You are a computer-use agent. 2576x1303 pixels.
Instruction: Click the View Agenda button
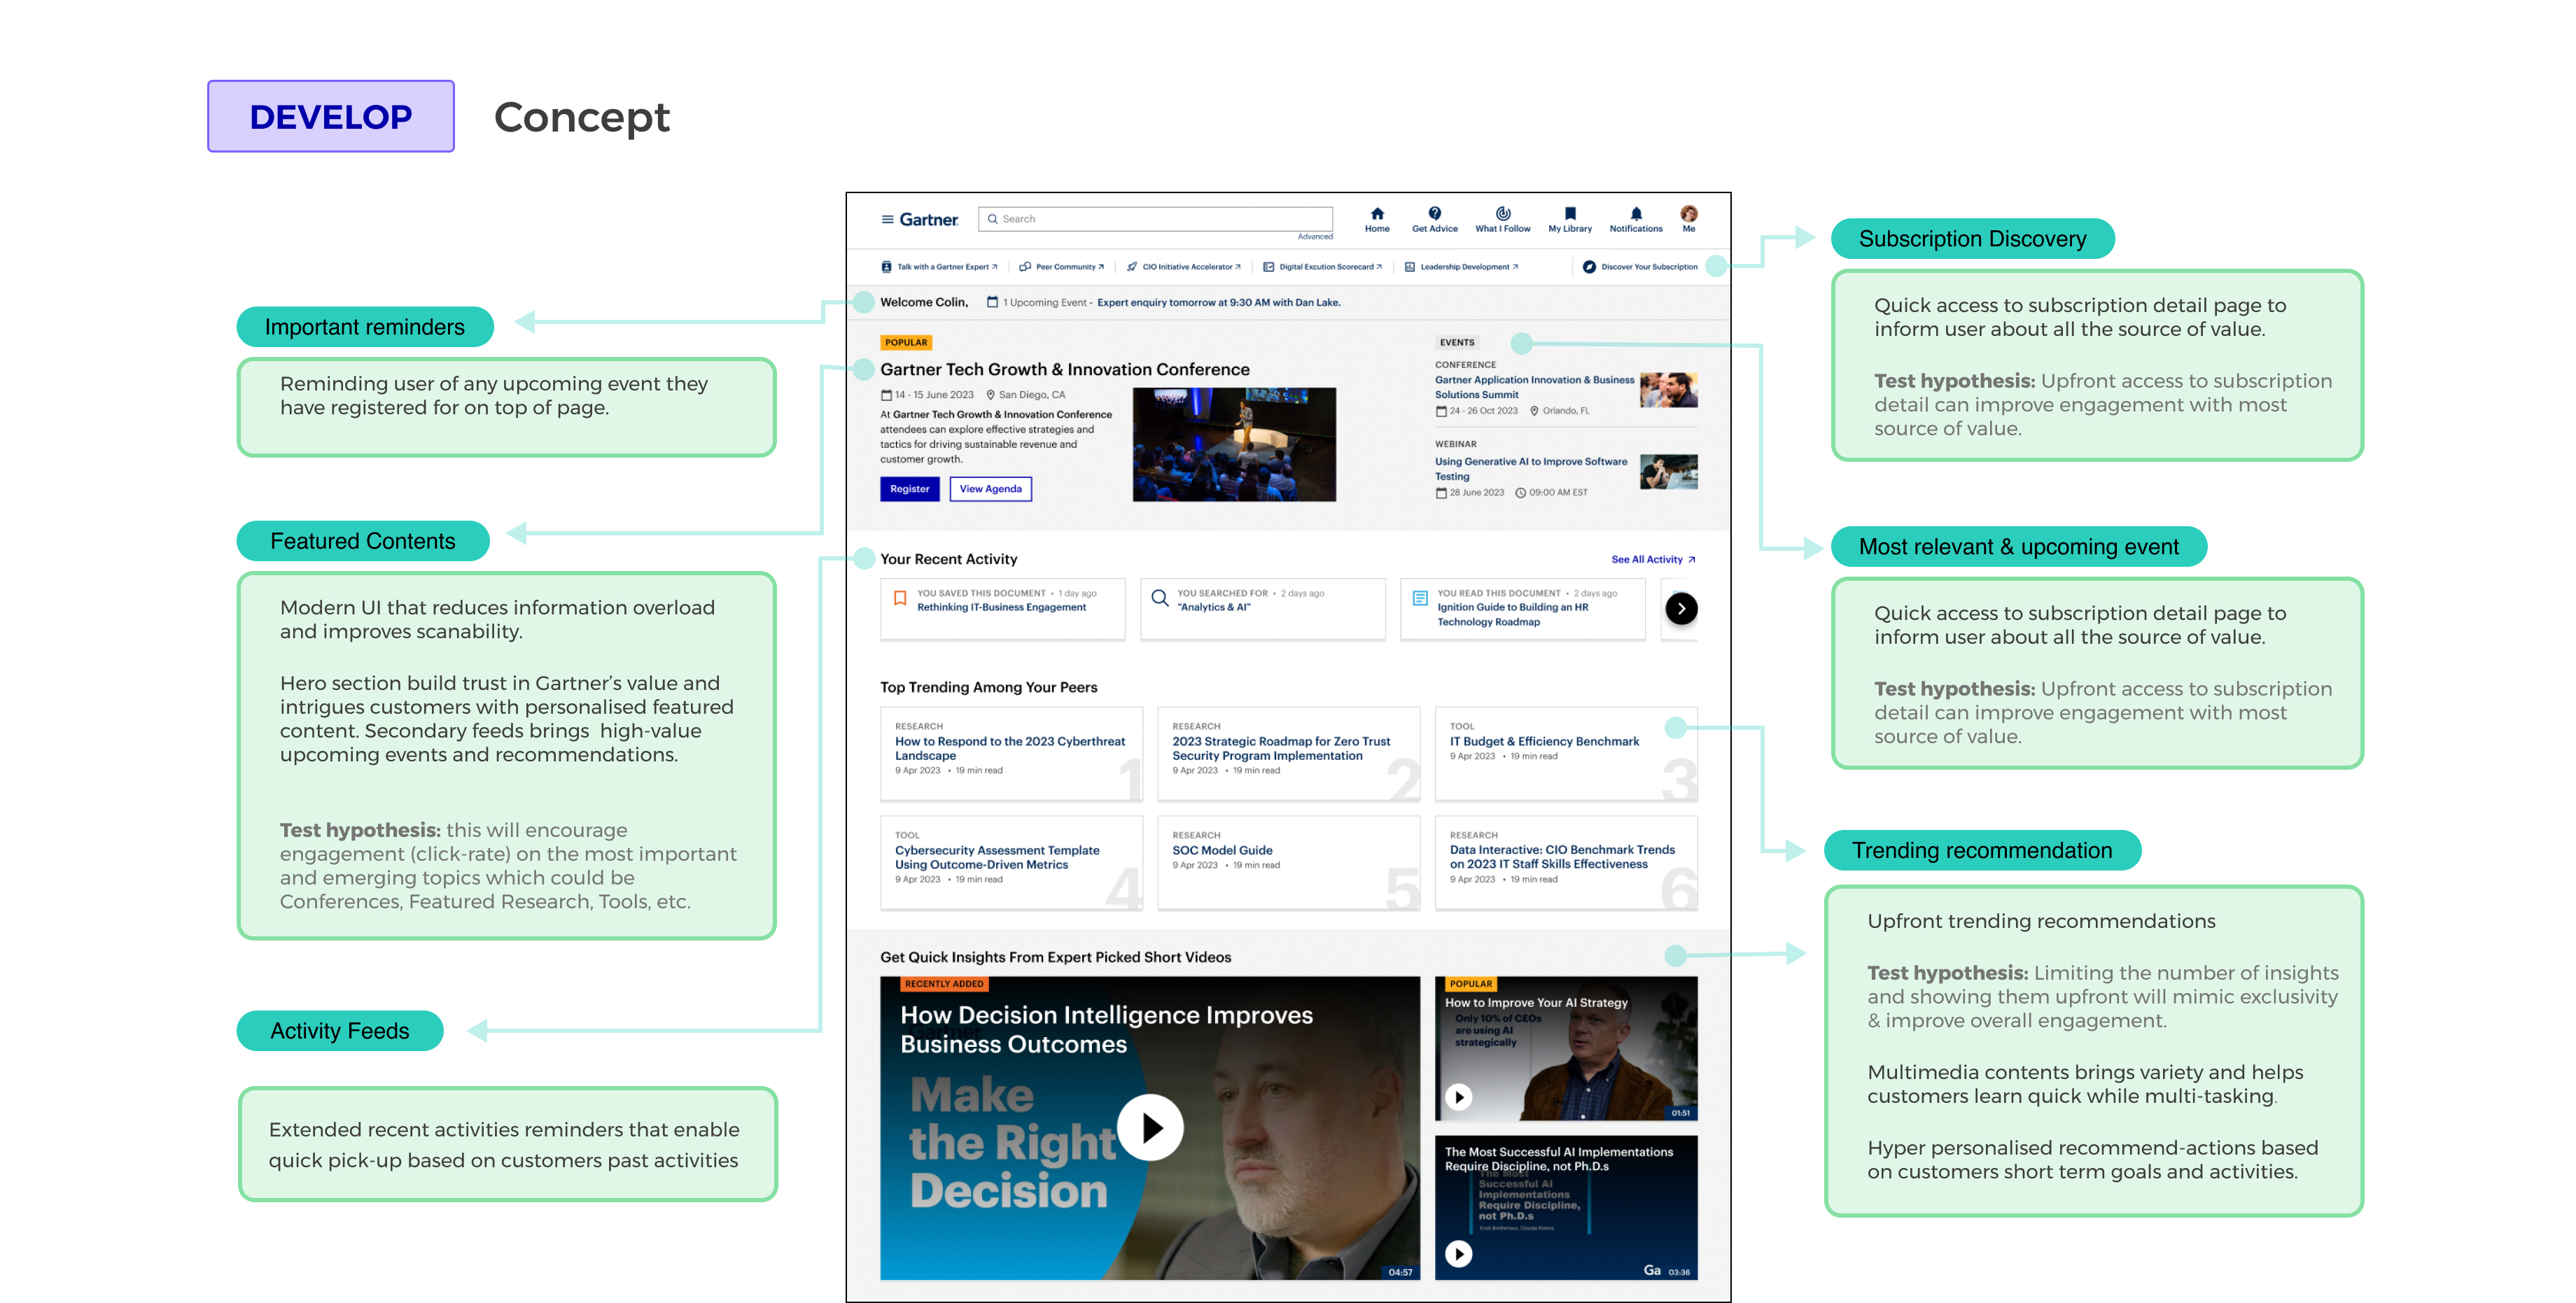pyautogui.click(x=990, y=489)
